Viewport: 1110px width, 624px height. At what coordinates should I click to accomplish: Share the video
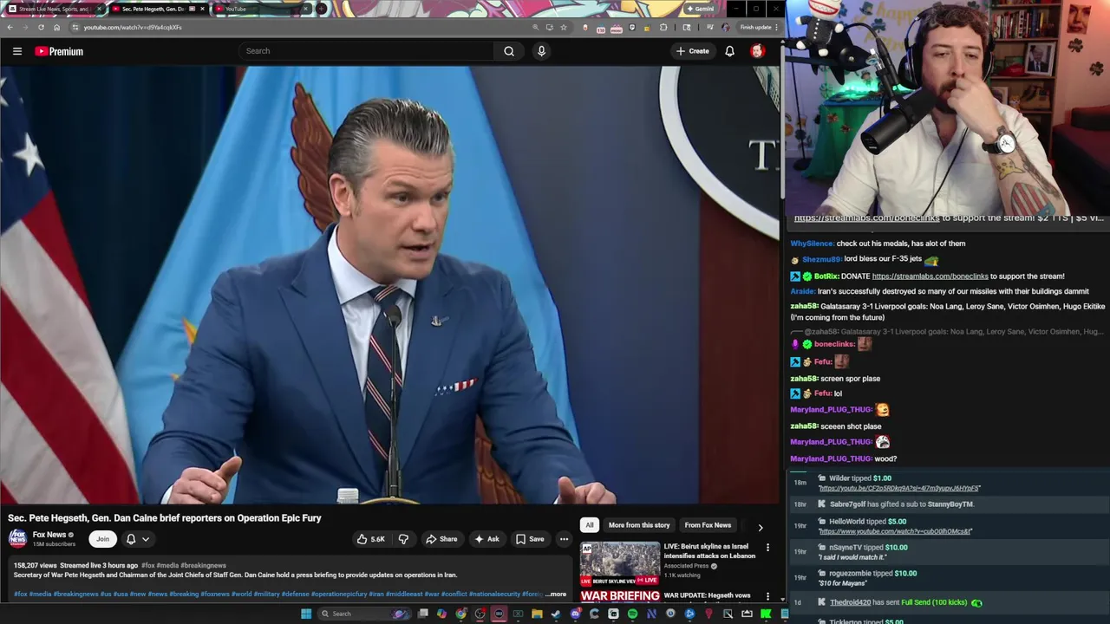[x=441, y=539]
